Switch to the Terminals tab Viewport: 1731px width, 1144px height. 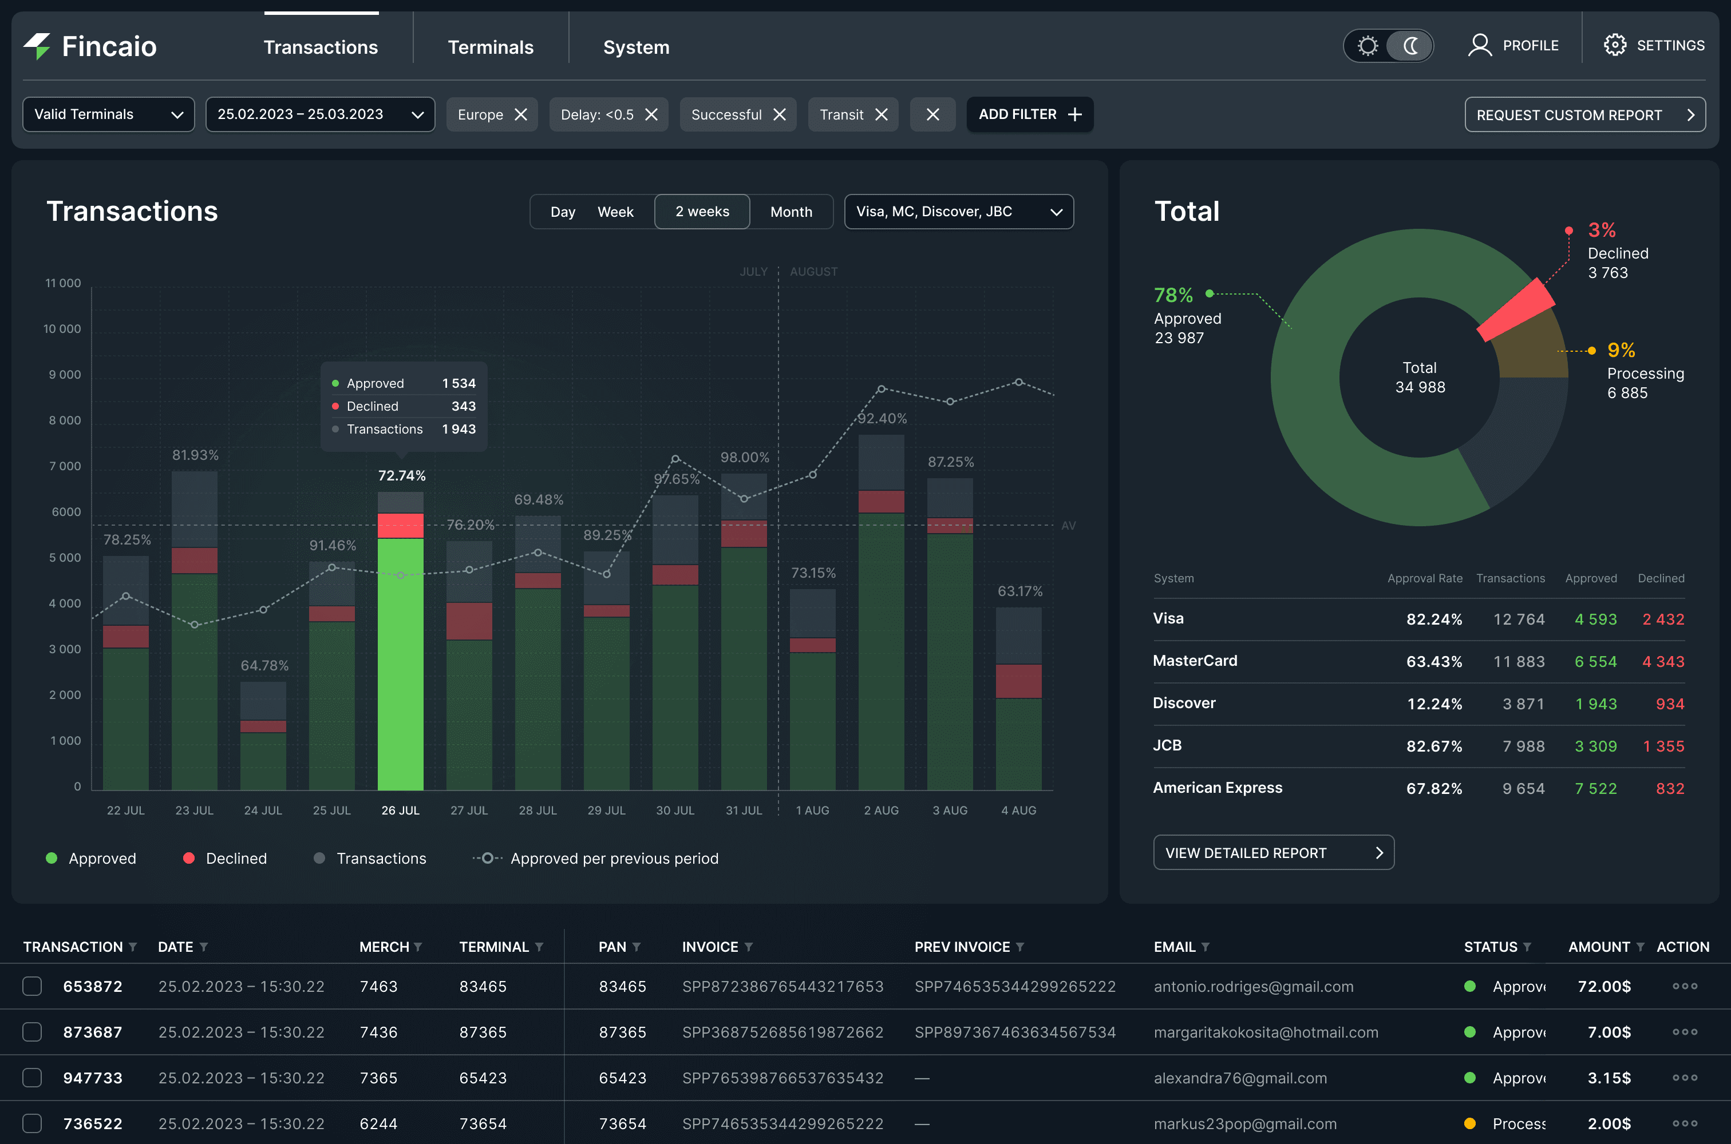pyautogui.click(x=491, y=47)
